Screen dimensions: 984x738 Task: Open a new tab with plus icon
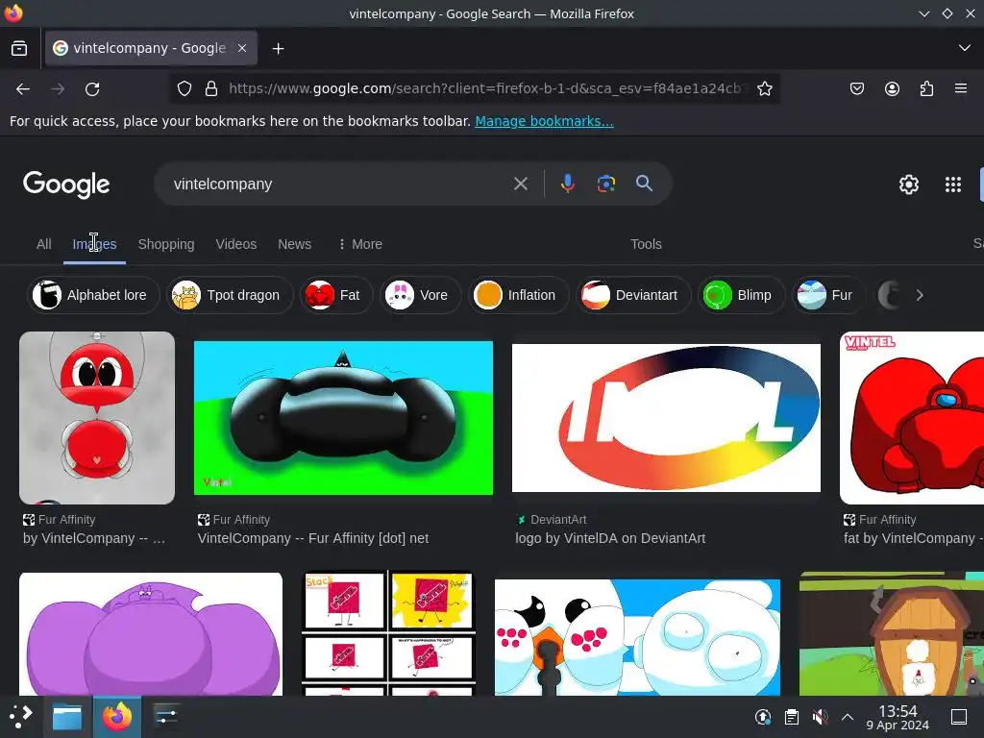pos(278,48)
